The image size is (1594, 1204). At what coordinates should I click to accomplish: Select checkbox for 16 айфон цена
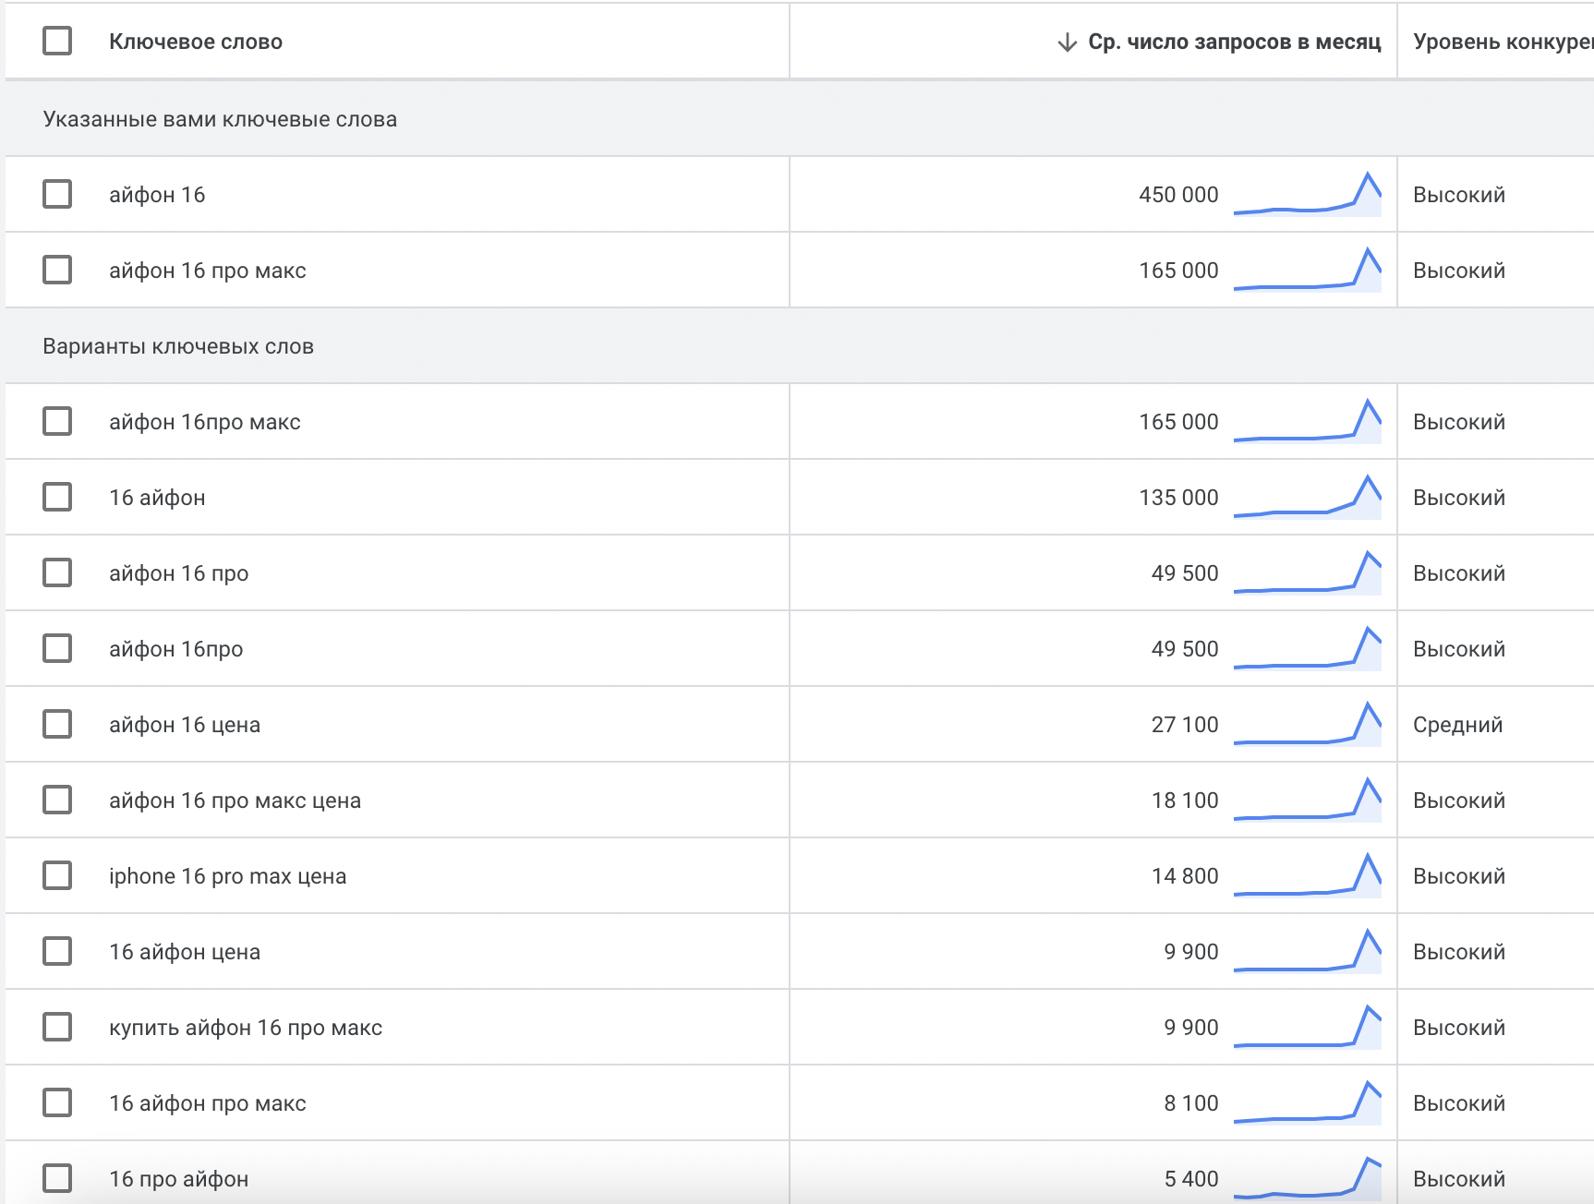pos(57,951)
